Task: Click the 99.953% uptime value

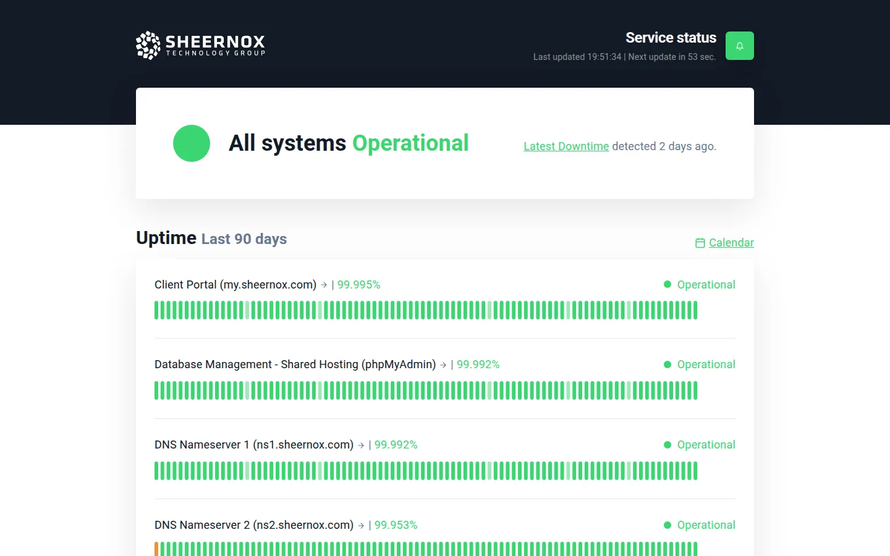Action: [x=396, y=525]
